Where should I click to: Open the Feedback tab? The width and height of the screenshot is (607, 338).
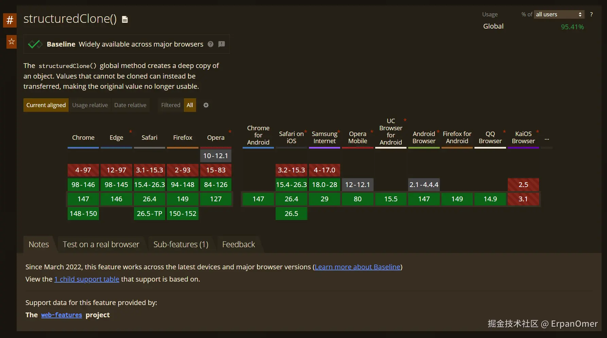click(x=239, y=244)
